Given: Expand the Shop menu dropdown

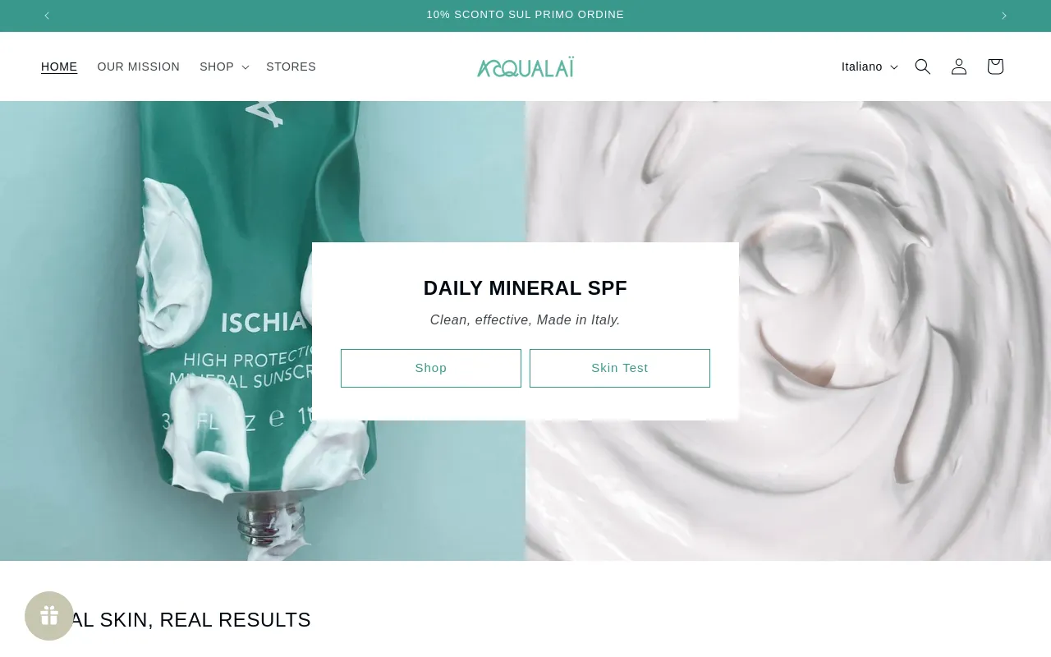Looking at the screenshot, I should pyautogui.click(x=224, y=67).
